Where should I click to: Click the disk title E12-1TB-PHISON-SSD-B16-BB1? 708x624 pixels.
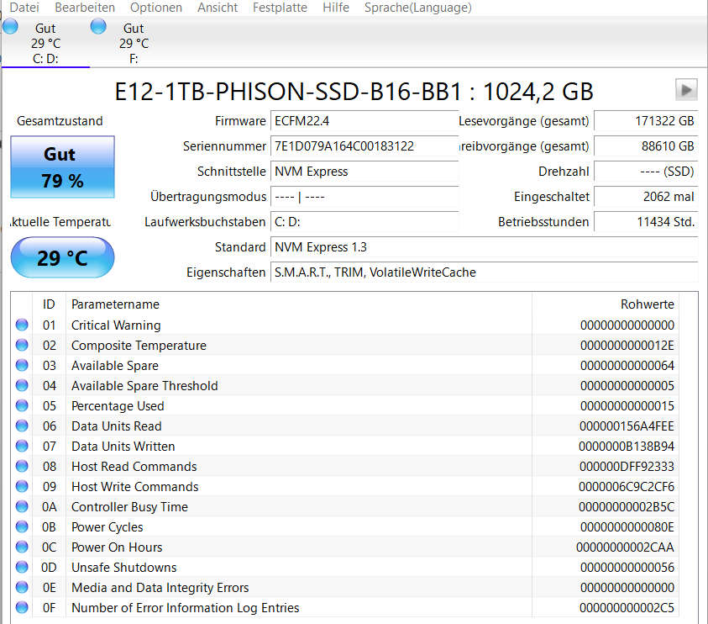pyautogui.click(x=289, y=92)
